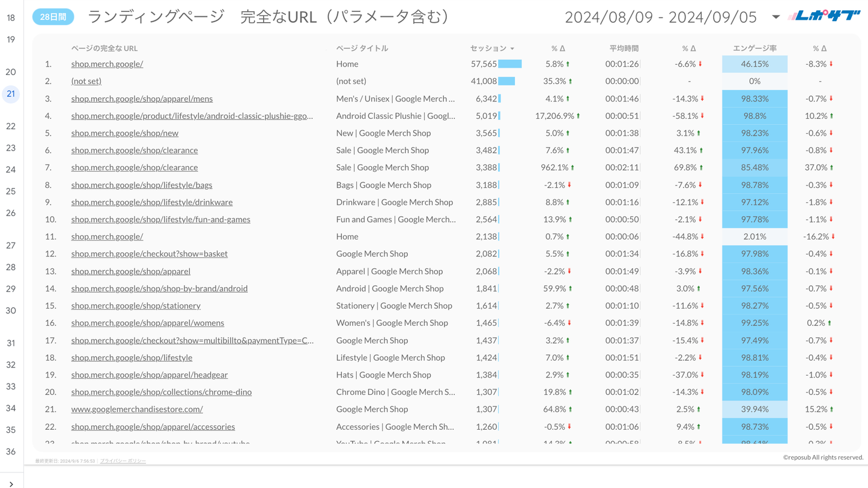Jump to page 36 in sidebar

11,452
